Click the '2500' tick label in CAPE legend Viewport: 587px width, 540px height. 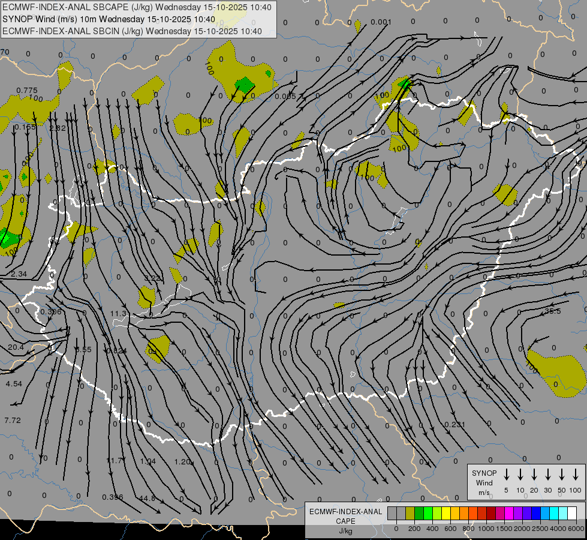click(540, 529)
